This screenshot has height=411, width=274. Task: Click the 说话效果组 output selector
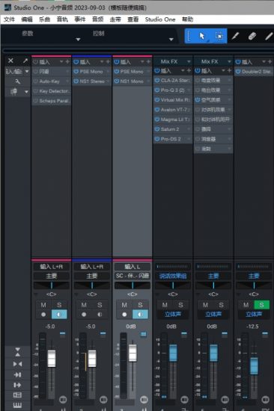pos(173,276)
